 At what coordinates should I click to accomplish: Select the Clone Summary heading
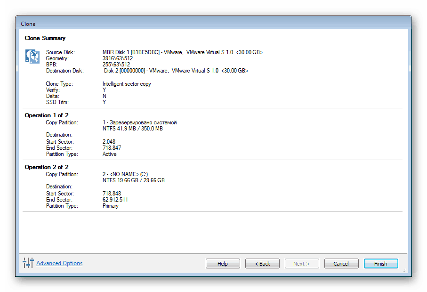tap(45, 38)
